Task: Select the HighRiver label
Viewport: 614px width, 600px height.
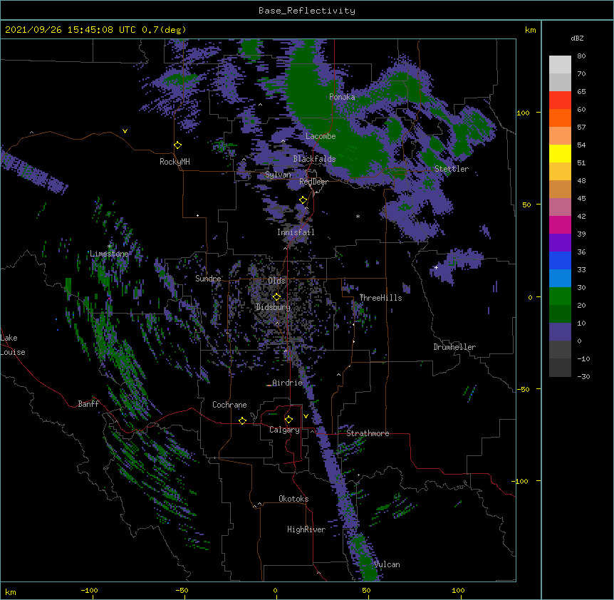Action: pyautogui.click(x=306, y=529)
